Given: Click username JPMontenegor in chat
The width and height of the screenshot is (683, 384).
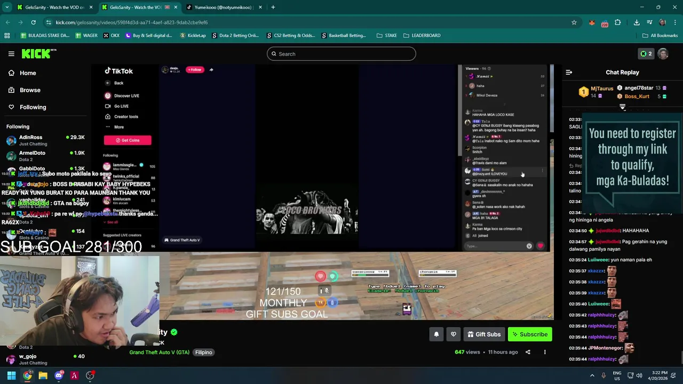Looking at the screenshot, I should tap(606, 348).
